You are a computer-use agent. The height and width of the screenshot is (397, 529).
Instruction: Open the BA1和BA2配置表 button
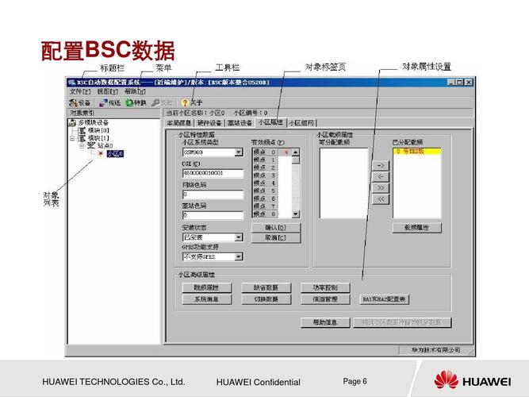385,299
